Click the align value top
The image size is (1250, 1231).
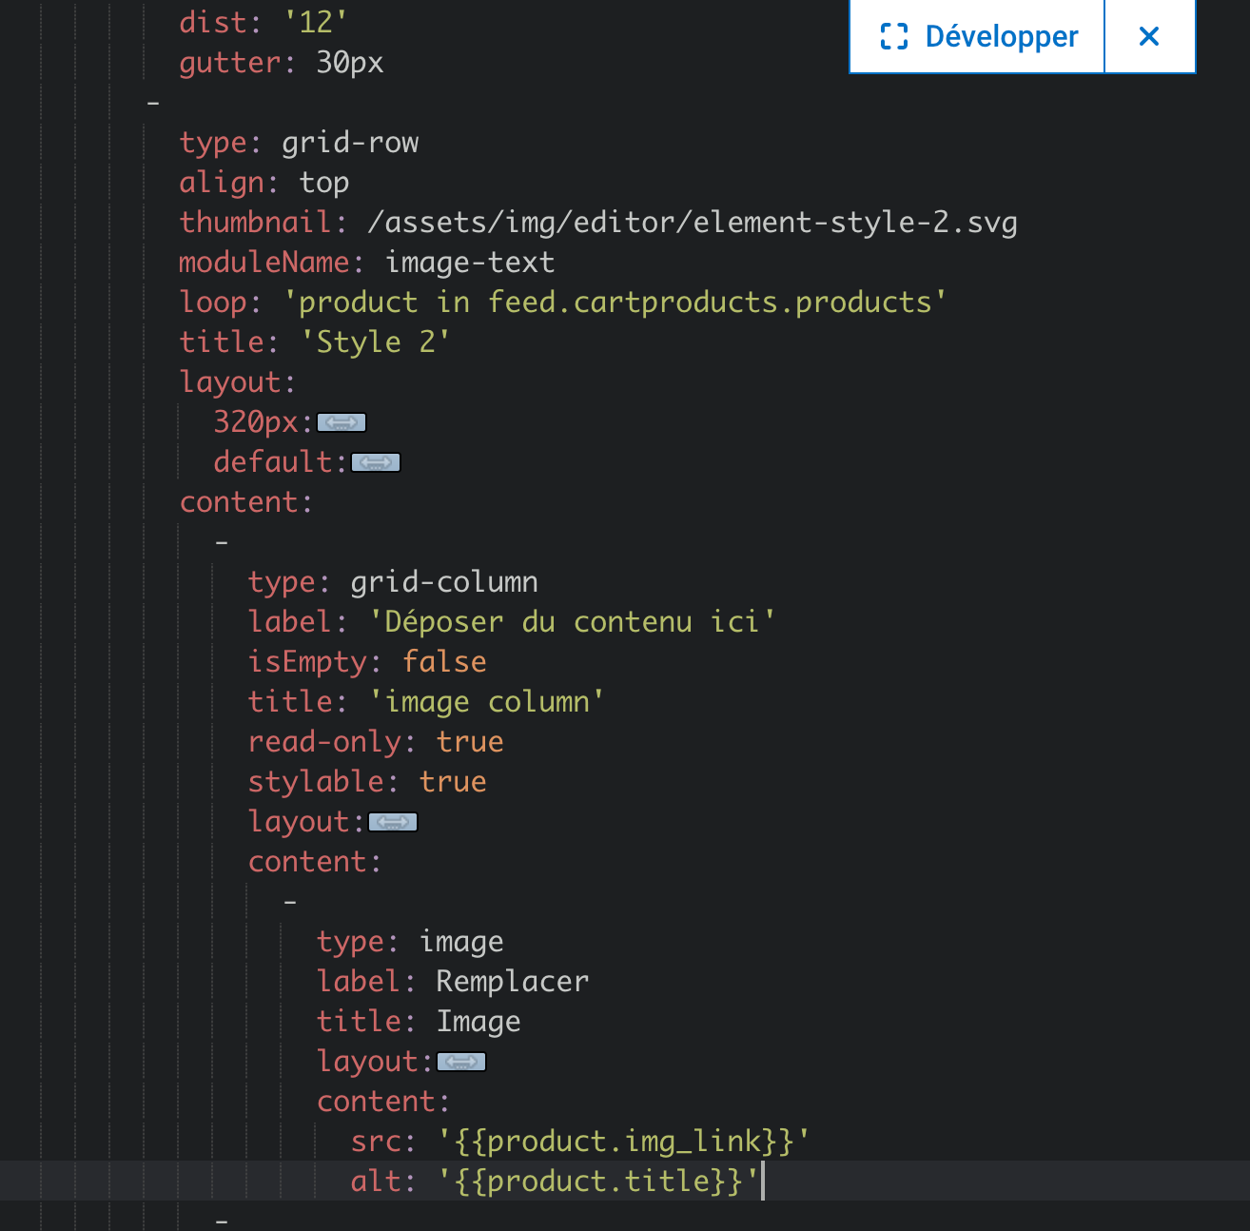coord(324,183)
